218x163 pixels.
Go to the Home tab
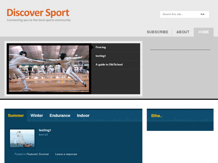click(204, 32)
